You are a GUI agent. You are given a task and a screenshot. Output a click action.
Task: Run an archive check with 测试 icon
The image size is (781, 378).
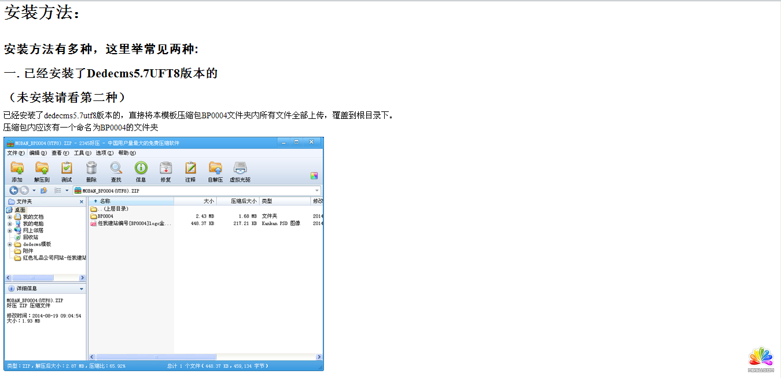pos(67,171)
